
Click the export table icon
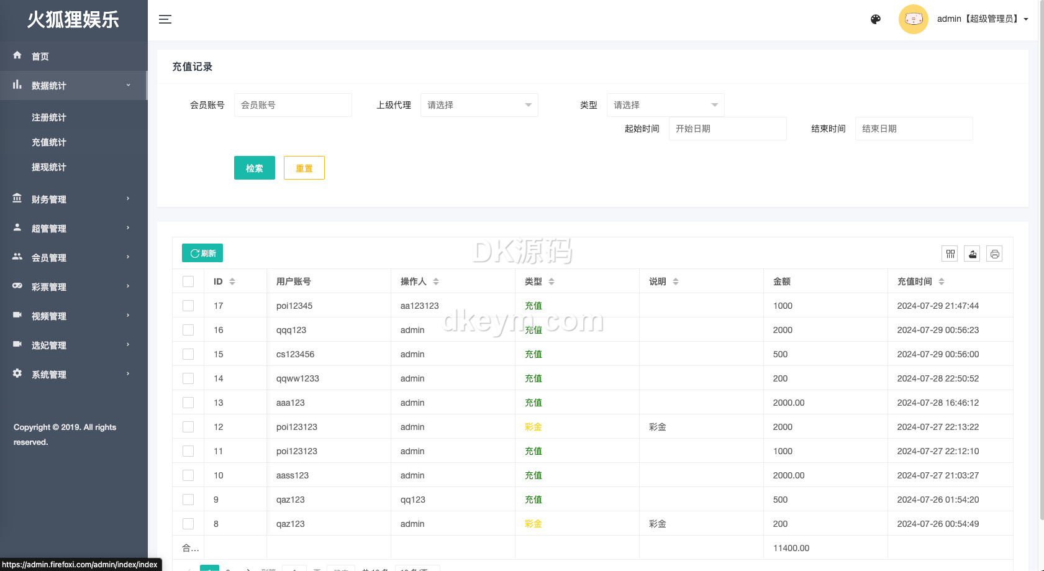(973, 254)
